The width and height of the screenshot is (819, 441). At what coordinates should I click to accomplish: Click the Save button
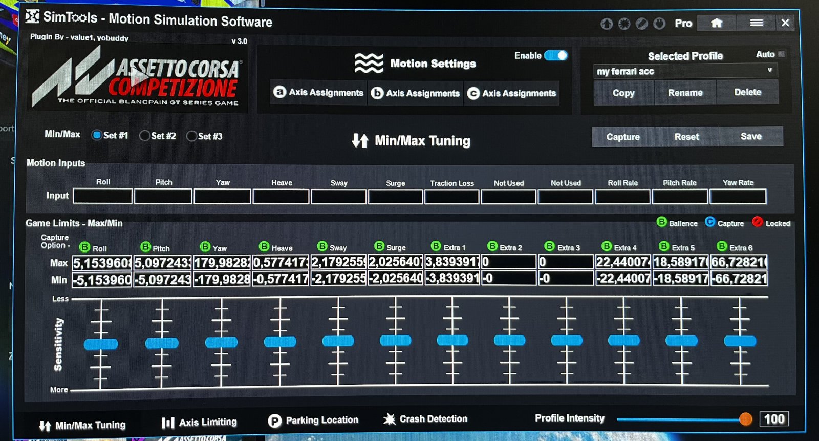(751, 136)
